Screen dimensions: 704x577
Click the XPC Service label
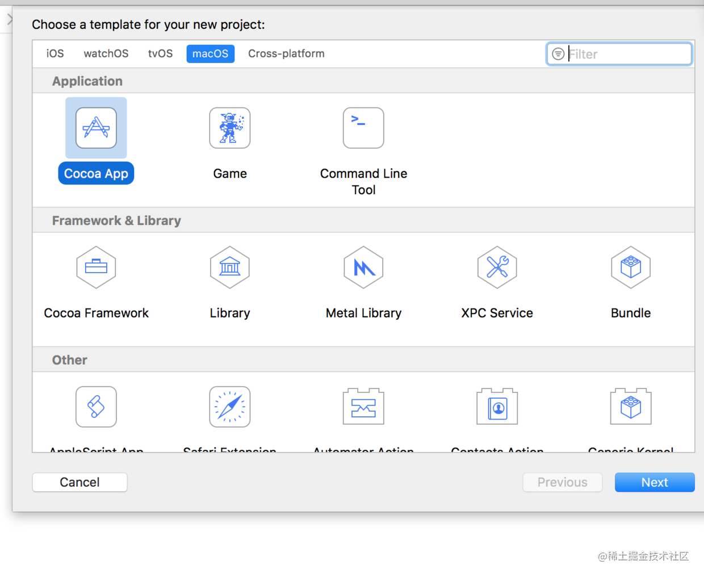497,313
